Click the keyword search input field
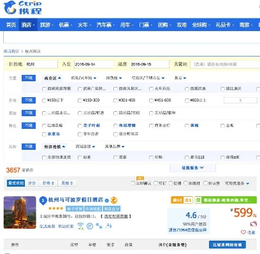 coord(226,64)
